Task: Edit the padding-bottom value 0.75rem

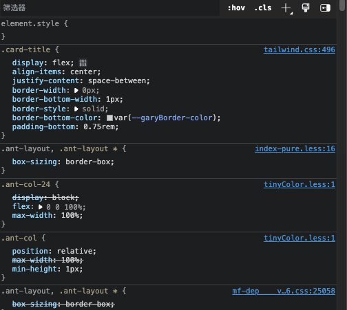Action: pyautogui.click(x=99, y=126)
